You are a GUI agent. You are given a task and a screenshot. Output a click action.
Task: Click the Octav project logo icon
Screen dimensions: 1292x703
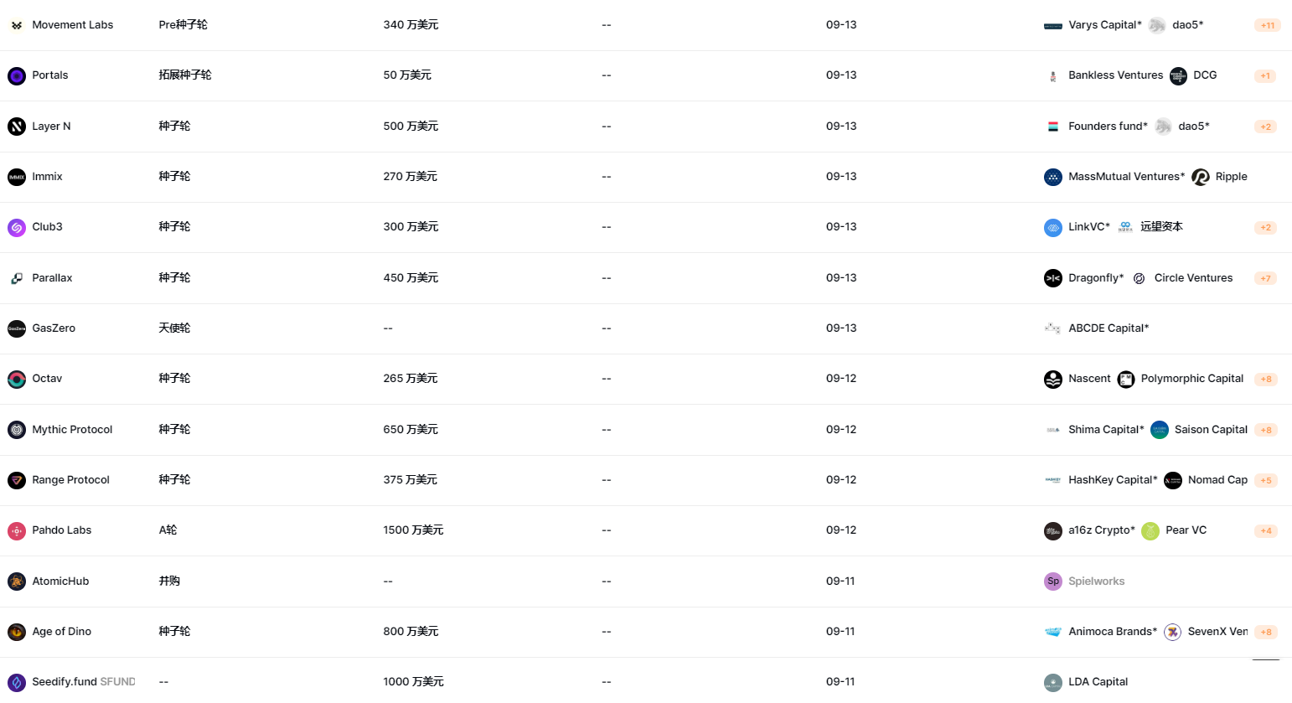point(17,379)
